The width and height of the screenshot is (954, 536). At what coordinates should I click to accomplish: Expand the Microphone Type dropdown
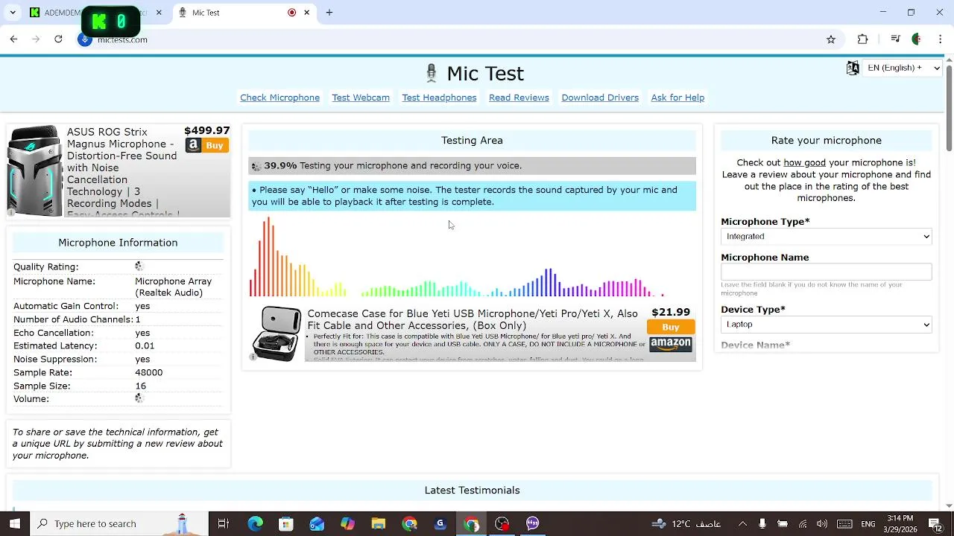pyautogui.click(x=827, y=236)
